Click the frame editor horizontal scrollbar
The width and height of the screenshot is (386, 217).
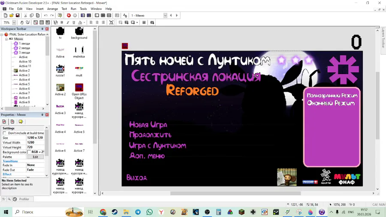(x=235, y=193)
